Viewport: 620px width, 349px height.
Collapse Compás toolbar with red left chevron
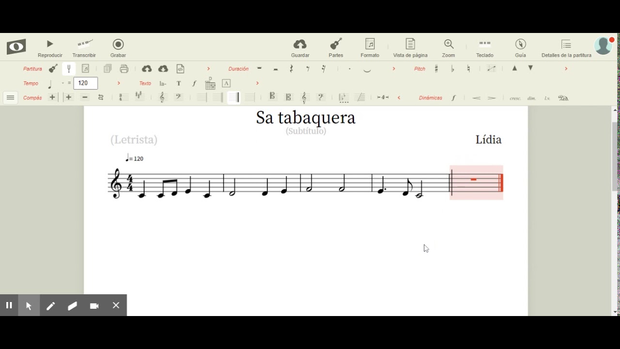(399, 97)
